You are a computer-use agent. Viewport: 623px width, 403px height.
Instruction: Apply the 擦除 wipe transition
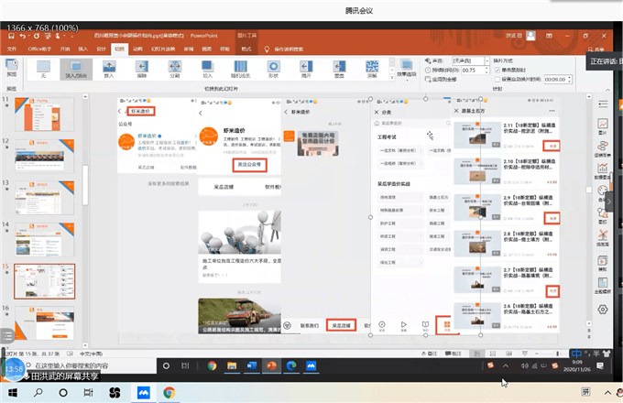click(x=141, y=69)
